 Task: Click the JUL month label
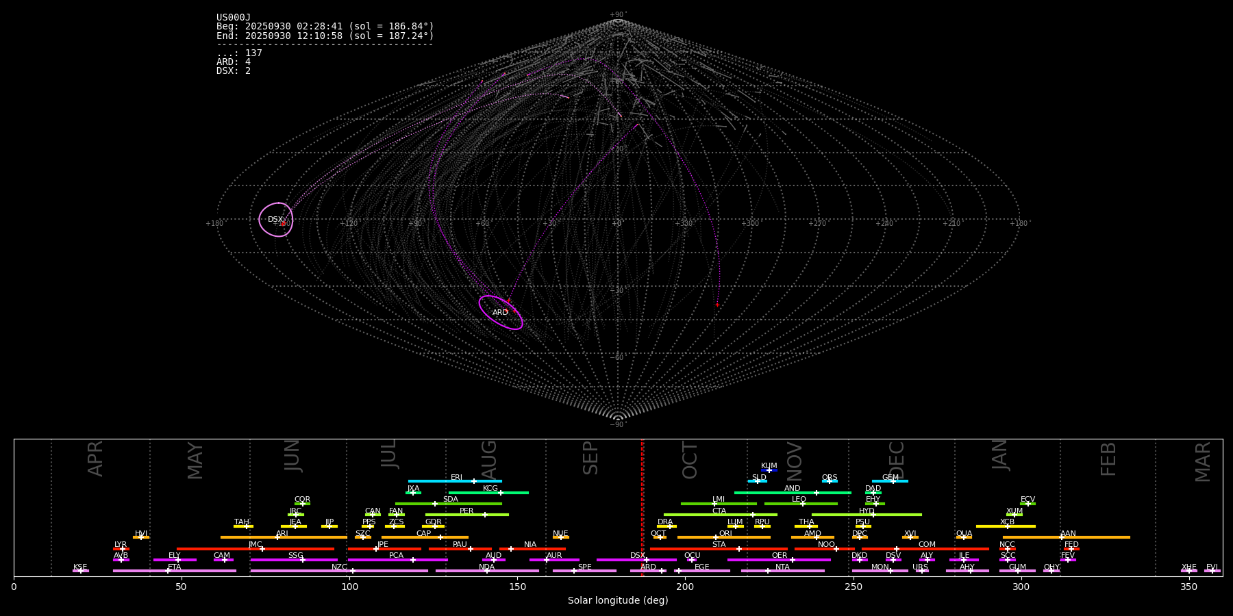point(389,454)
